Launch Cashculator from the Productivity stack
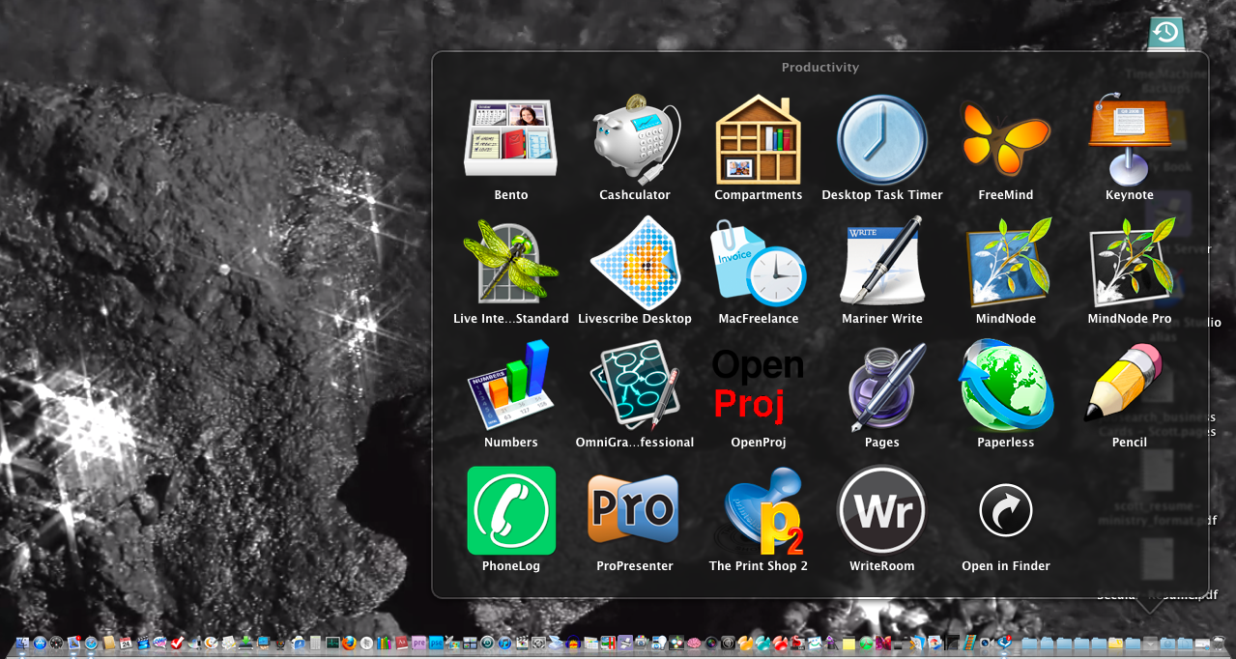 [635, 139]
